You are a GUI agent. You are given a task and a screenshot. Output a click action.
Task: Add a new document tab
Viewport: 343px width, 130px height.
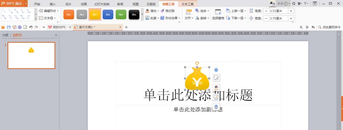point(126,27)
